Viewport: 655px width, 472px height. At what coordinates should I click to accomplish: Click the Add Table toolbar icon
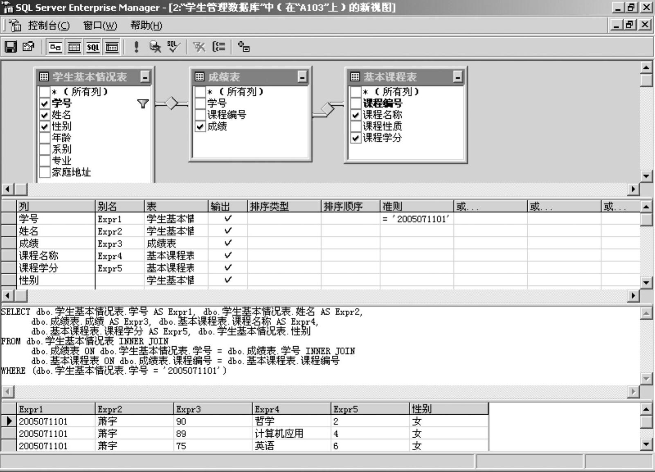tap(243, 47)
